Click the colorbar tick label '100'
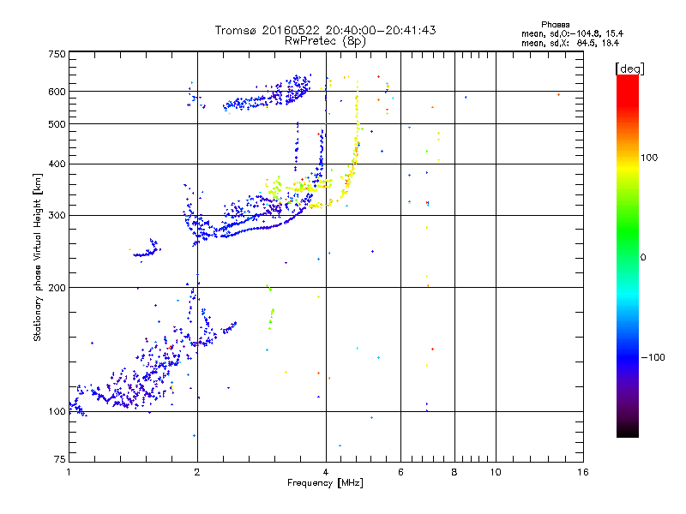This screenshot has height=514, width=686. pyautogui.click(x=649, y=158)
